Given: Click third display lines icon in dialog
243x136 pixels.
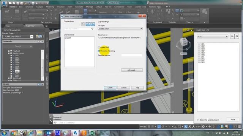Looking at the screenshot, I should pyautogui.click(x=93, y=24).
